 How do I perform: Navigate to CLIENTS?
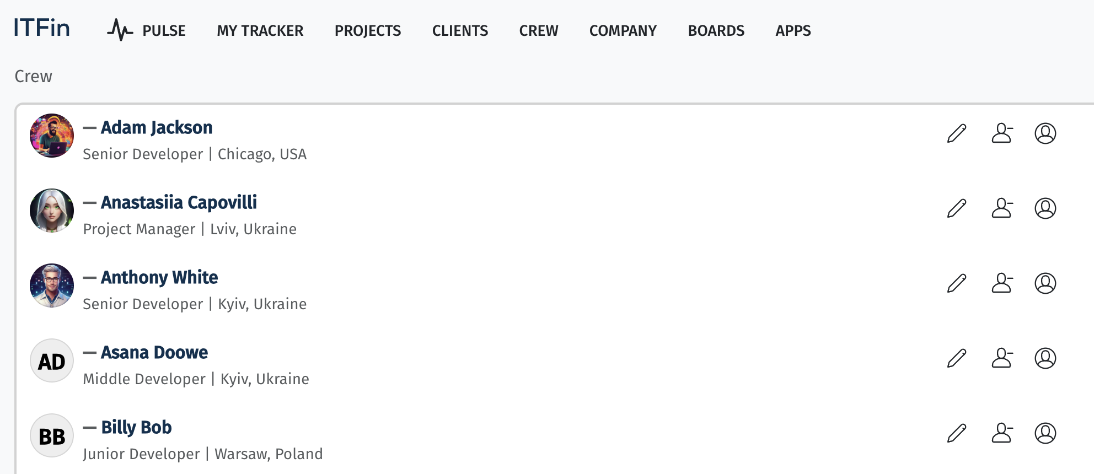(x=460, y=31)
